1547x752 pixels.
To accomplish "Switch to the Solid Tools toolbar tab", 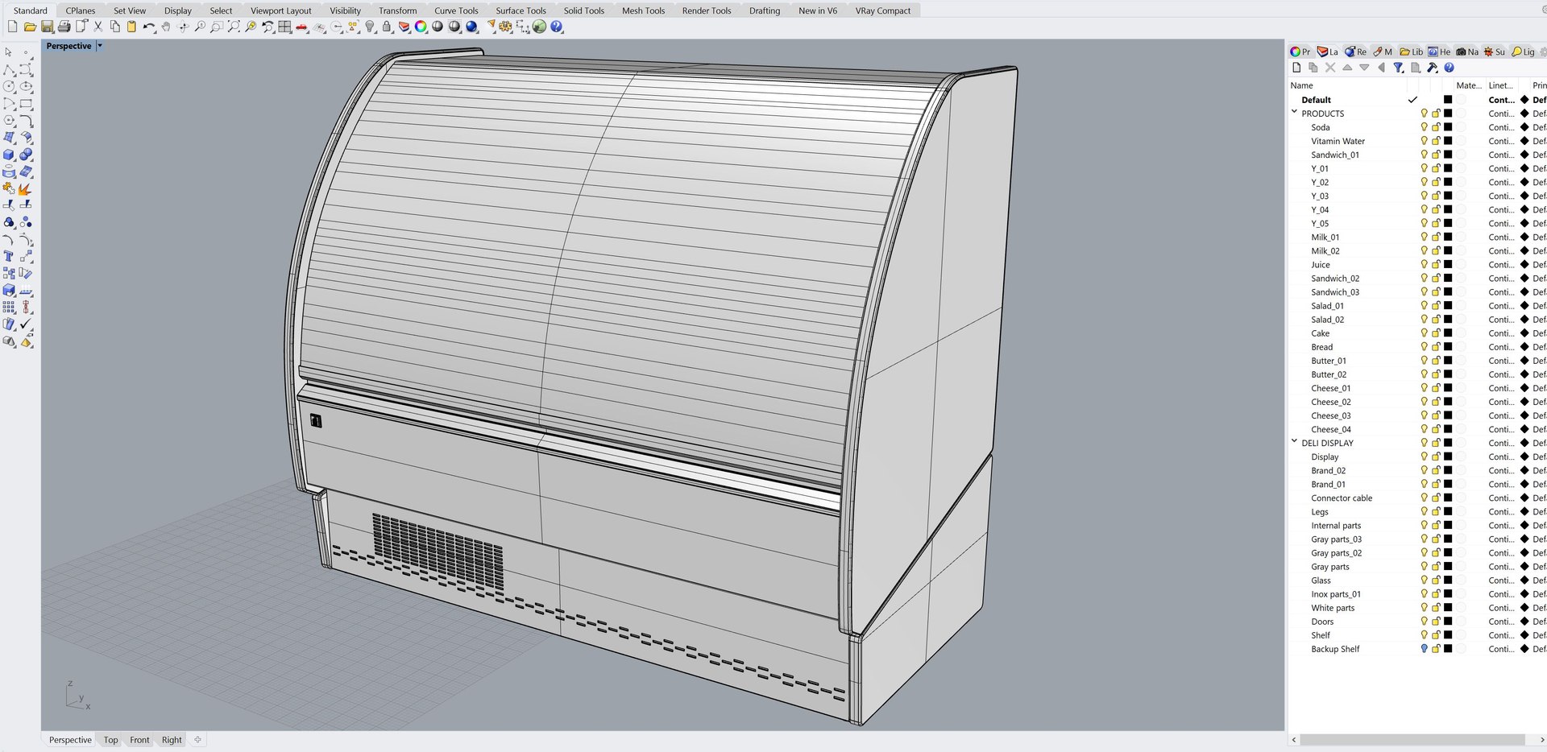I will 583,10.
